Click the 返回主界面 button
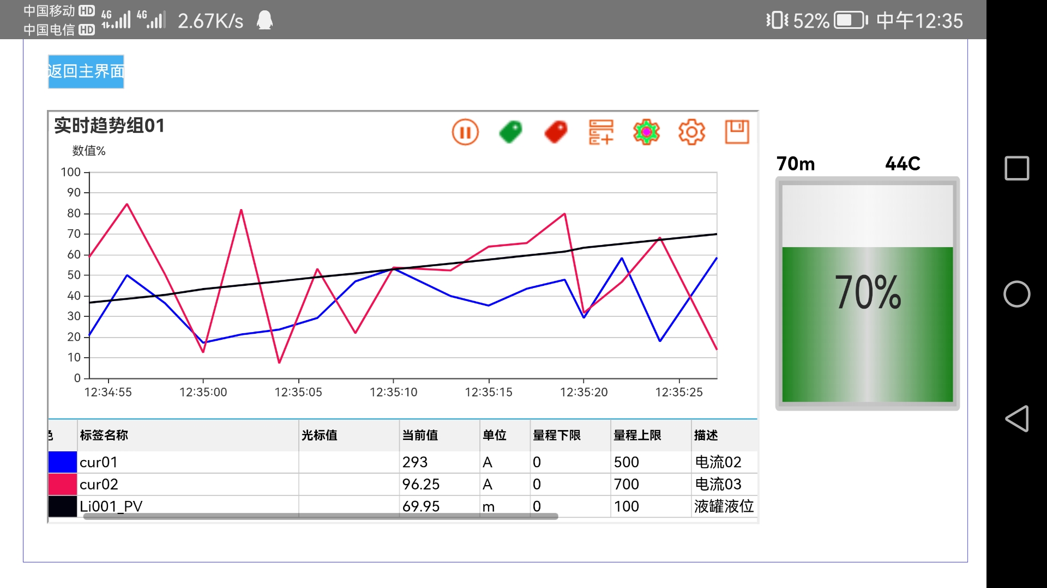Viewport: 1047px width, 588px height. [86, 71]
